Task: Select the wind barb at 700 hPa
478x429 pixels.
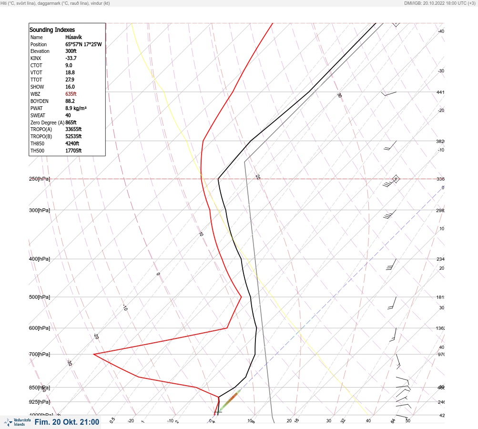Action: pyautogui.click(x=398, y=361)
